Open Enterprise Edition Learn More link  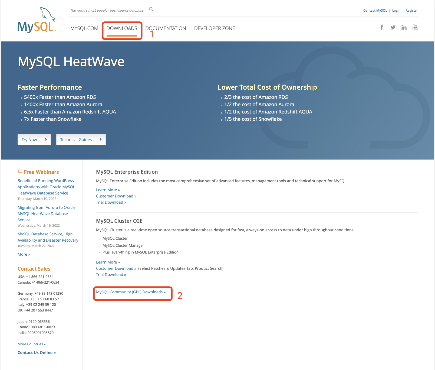point(108,190)
